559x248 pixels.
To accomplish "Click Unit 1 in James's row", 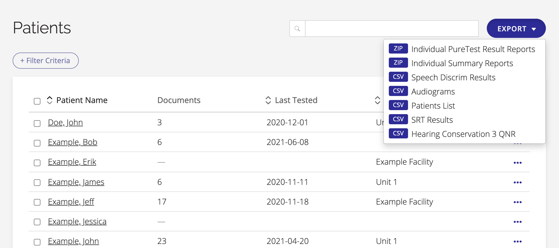I will (x=386, y=182).
